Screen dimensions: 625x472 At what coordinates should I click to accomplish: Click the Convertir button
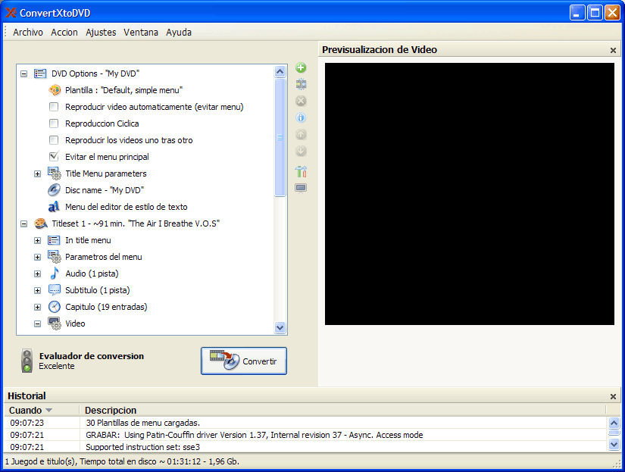[244, 361]
